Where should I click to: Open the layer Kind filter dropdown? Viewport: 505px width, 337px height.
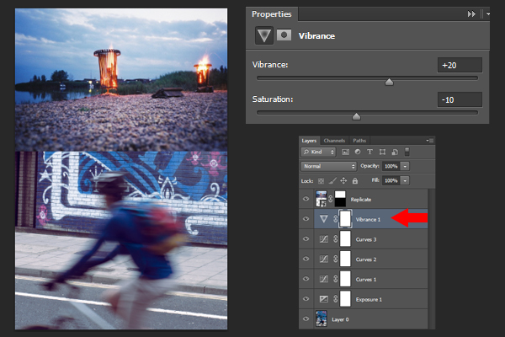(318, 152)
